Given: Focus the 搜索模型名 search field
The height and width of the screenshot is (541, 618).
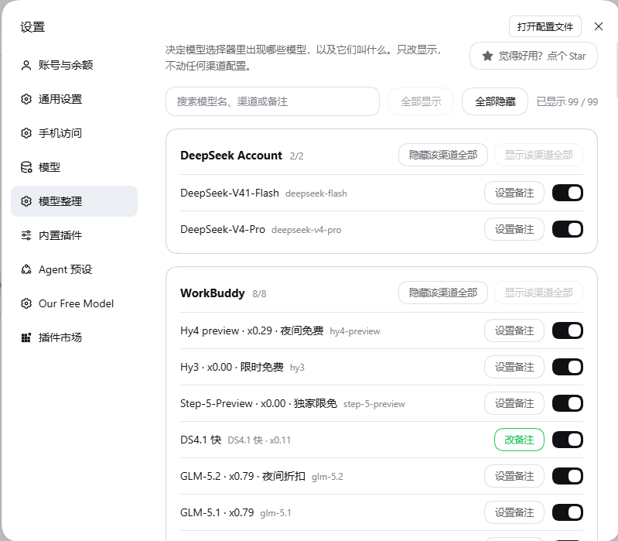Looking at the screenshot, I should pos(272,101).
